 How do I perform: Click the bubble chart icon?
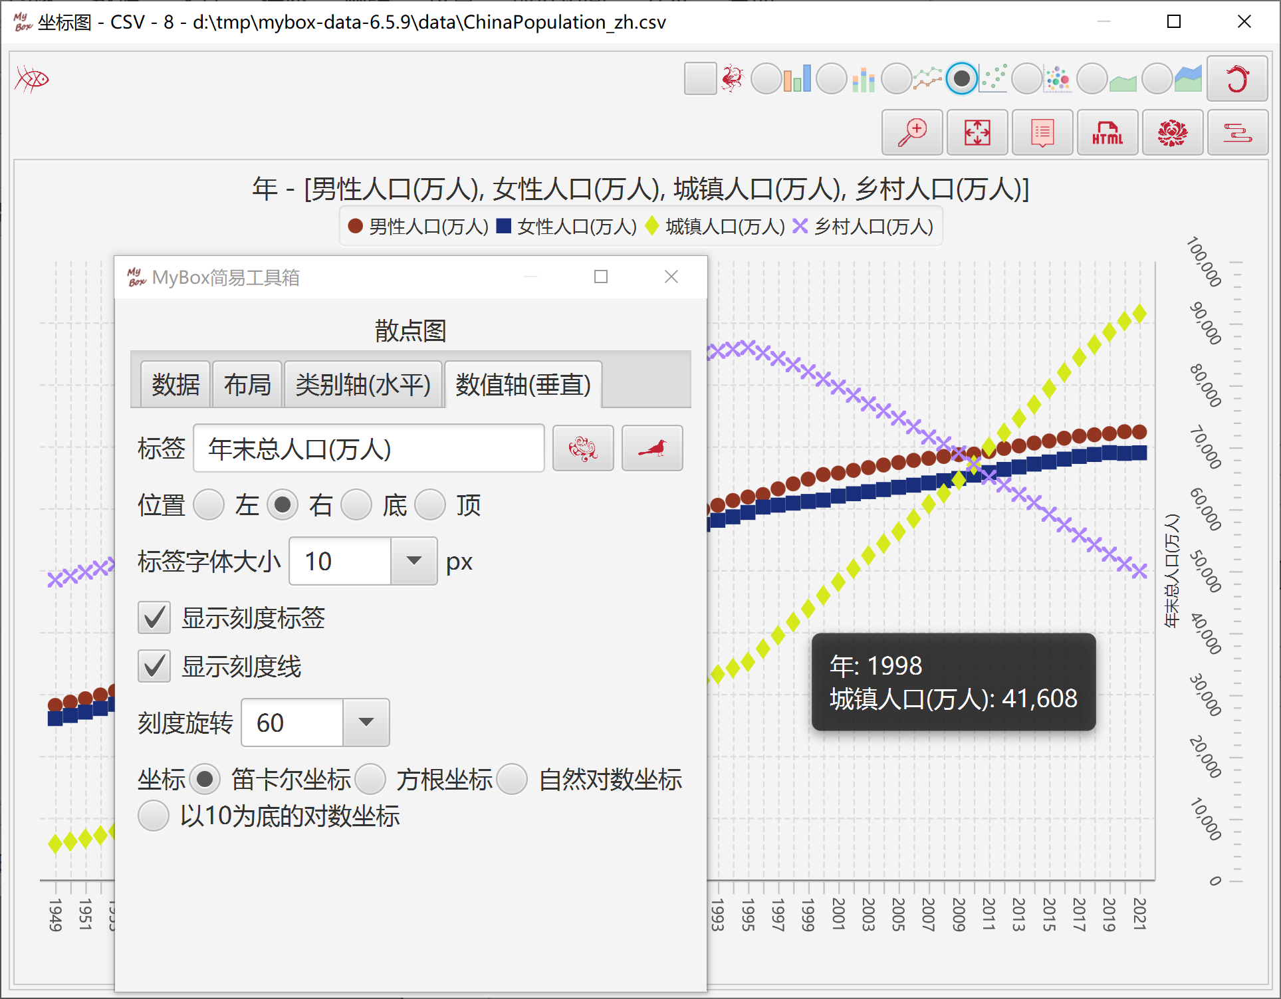(1058, 78)
